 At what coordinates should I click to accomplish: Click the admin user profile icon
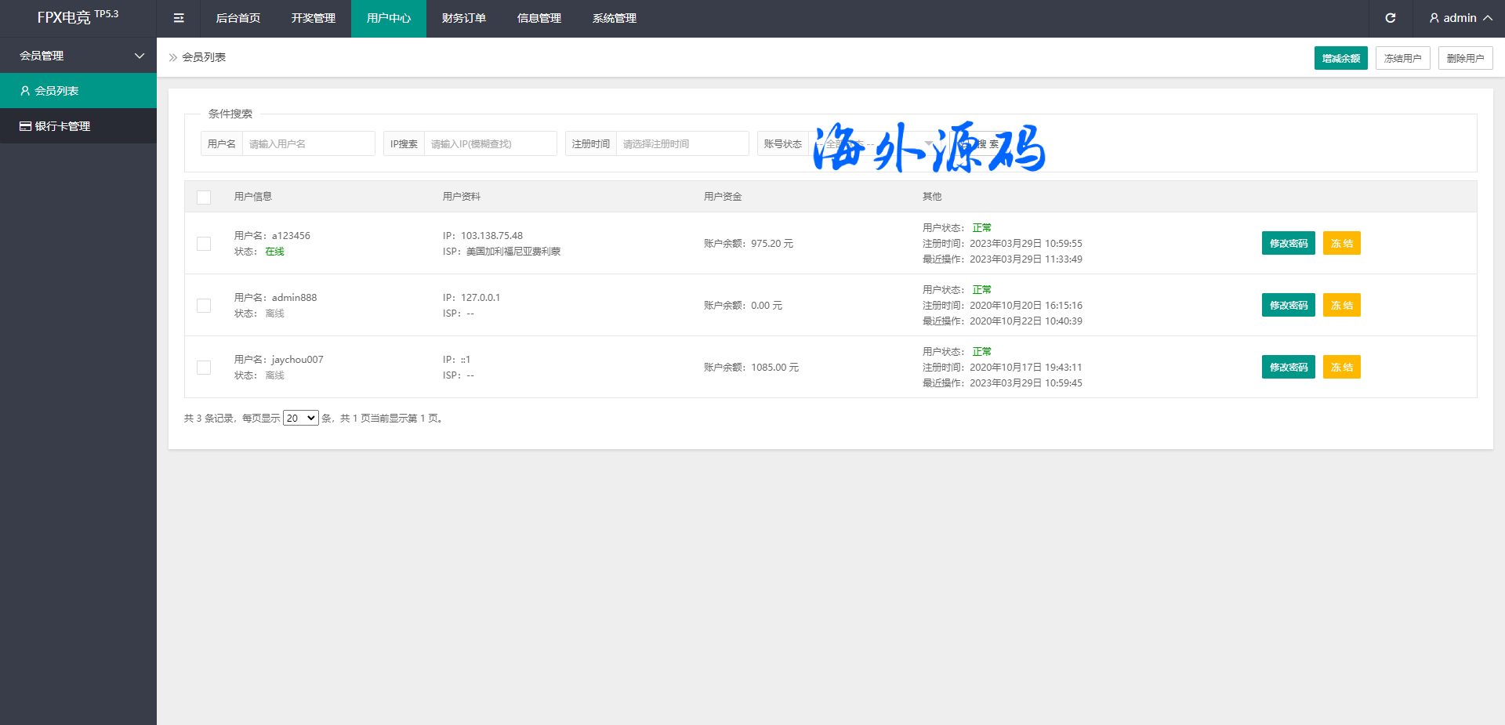[x=1434, y=18]
